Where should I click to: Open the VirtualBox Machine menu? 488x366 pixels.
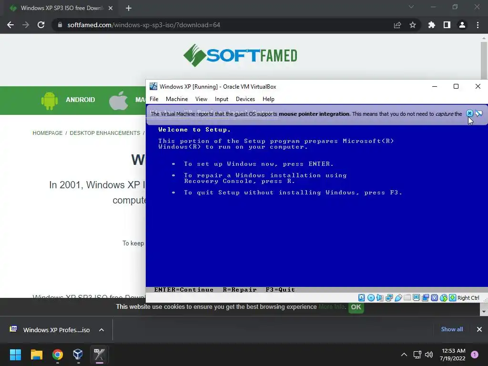click(x=177, y=99)
